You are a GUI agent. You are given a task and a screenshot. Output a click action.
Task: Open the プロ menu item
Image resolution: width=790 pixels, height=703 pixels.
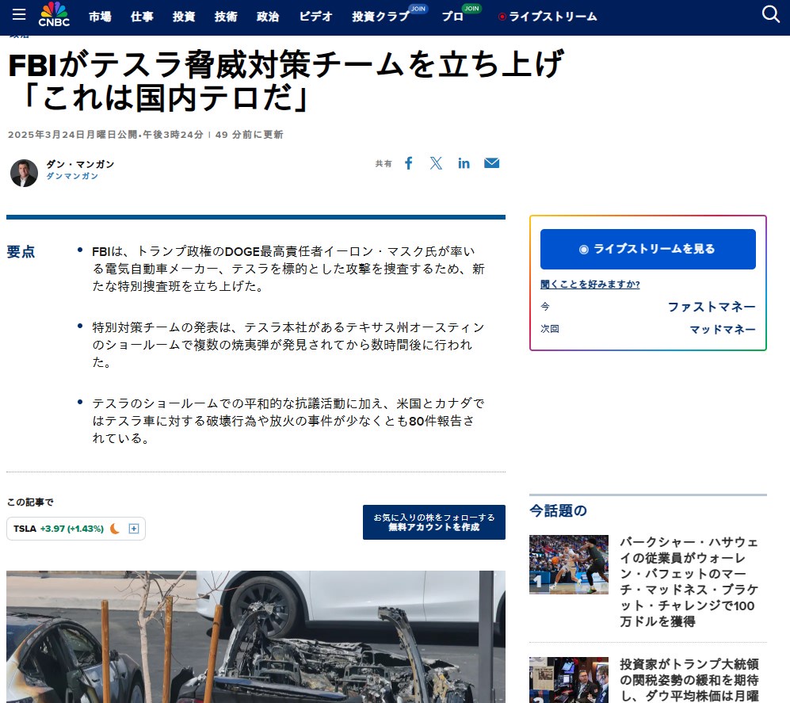[x=452, y=17]
